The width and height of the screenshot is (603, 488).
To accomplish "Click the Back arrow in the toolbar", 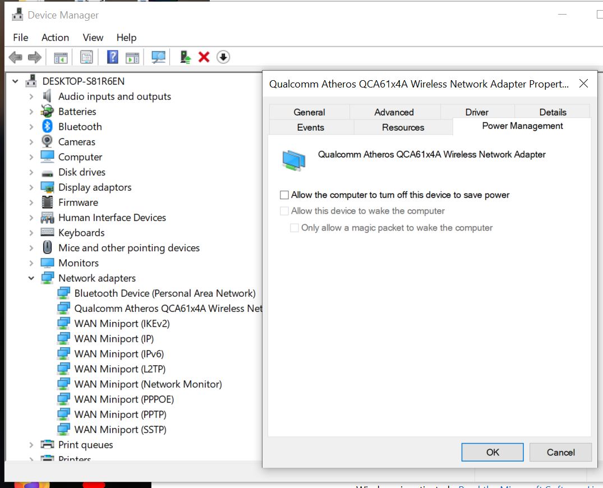I will (16, 57).
